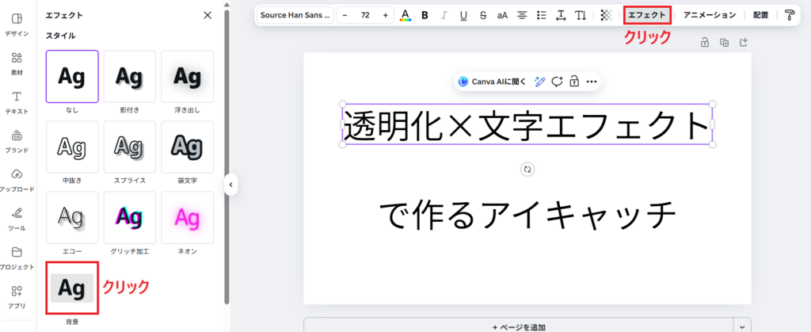Click the transparency checkerboard icon
The image size is (811, 332).
coord(606,15)
